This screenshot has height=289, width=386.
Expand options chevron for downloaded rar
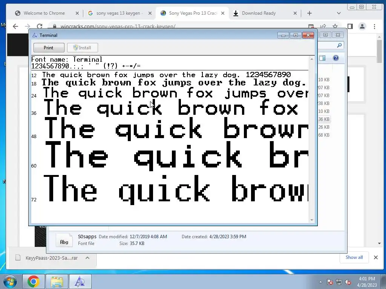click(x=87, y=258)
